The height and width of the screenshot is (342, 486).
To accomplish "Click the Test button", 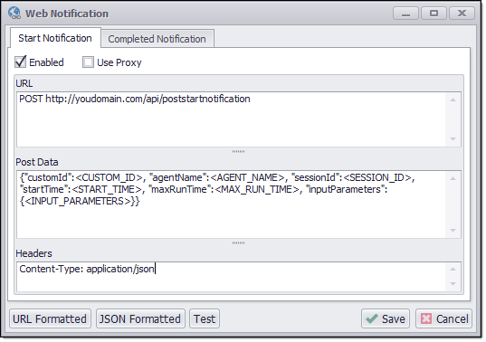I will [x=205, y=318].
